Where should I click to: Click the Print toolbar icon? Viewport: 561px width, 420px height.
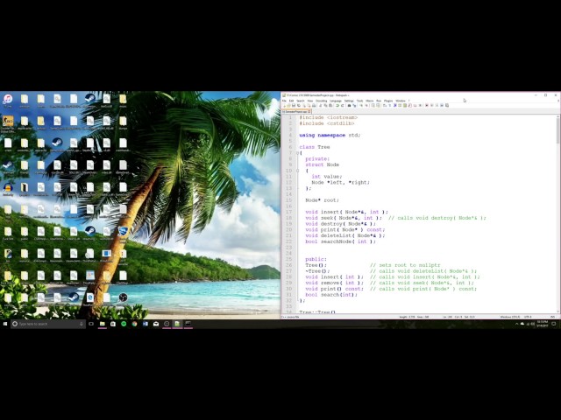(314, 105)
